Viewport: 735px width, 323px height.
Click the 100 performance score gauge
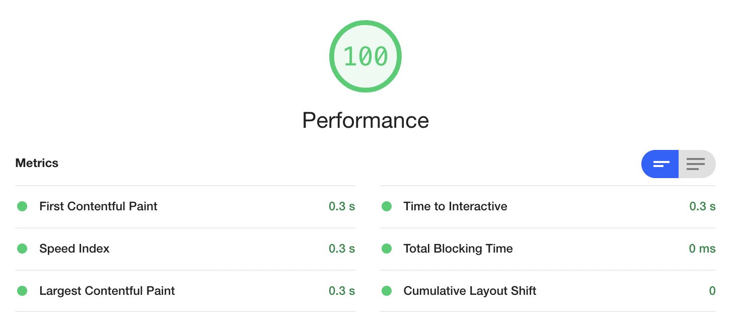point(365,57)
